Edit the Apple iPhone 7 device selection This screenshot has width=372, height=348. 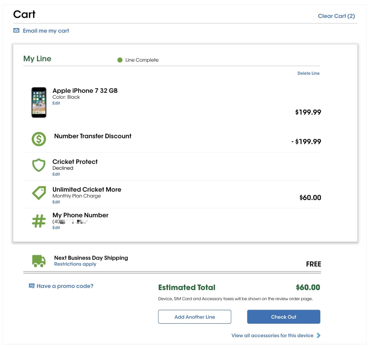[56, 103]
